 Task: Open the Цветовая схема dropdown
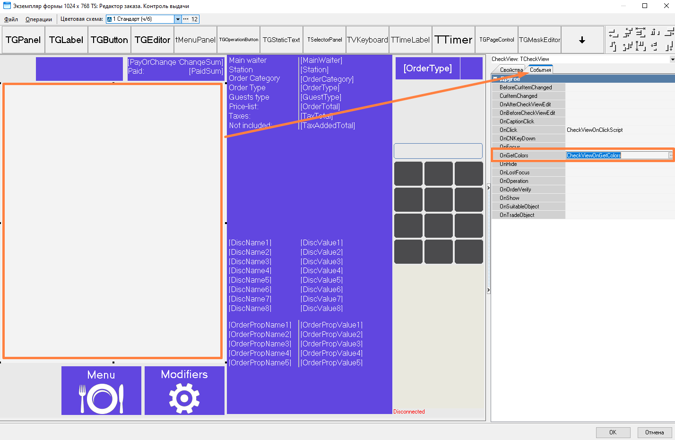tap(178, 19)
